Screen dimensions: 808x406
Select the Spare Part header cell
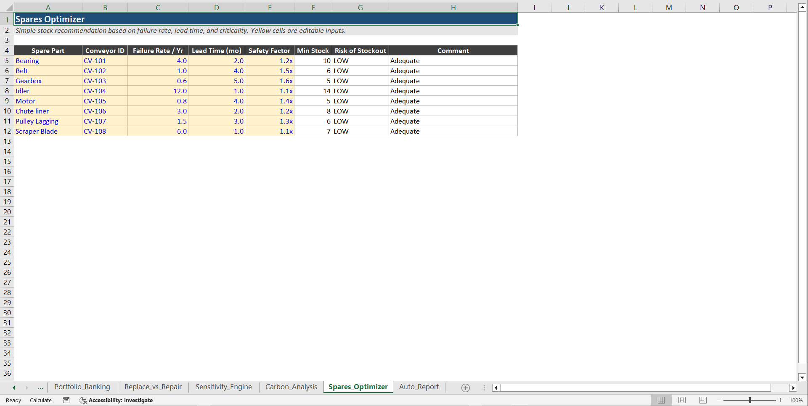tap(48, 50)
